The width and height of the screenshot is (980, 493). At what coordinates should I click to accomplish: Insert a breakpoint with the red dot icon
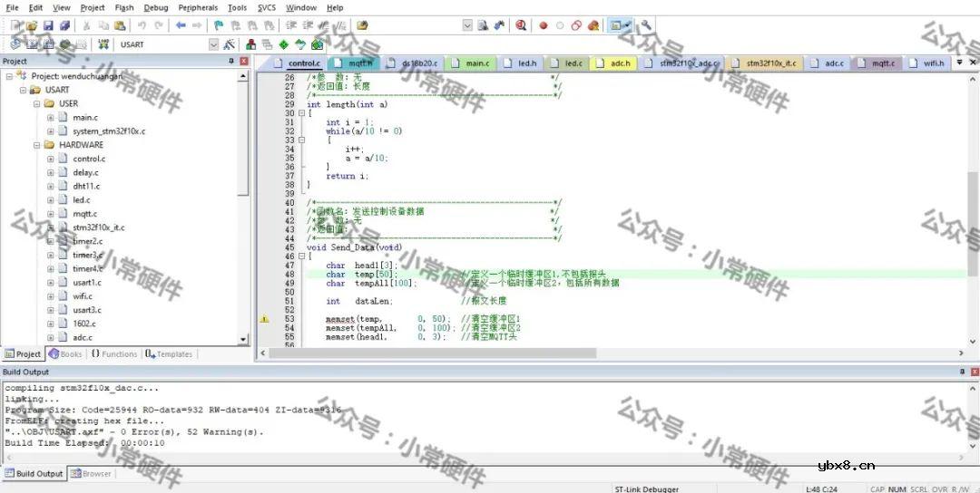[x=544, y=25]
